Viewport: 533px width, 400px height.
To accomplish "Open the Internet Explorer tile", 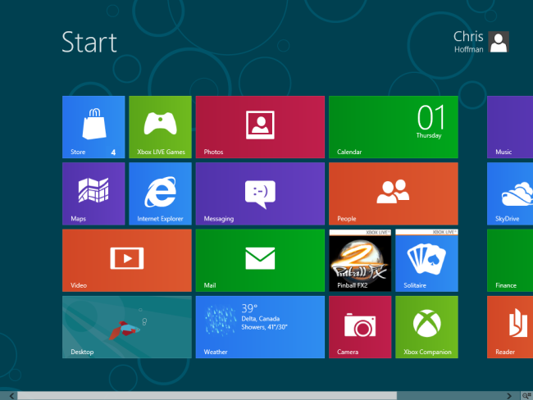I will (x=160, y=193).
